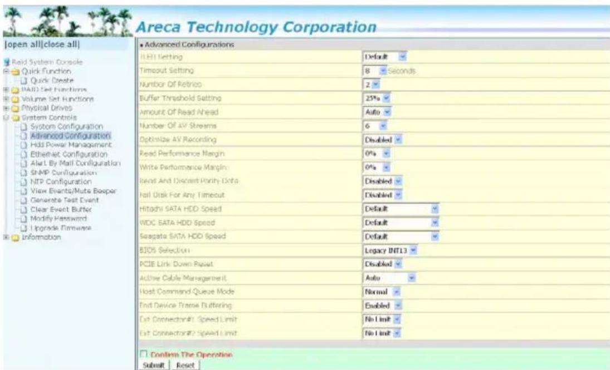The image size is (610, 370).
Task: Click the Information folder icon
Action: click(x=15, y=238)
